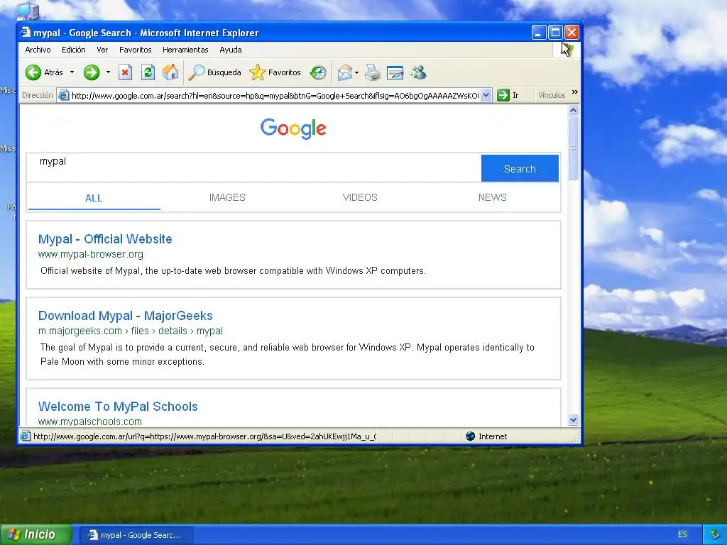727x545 pixels.
Task: Click the www.mypal-browser.org URL text
Action: coord(91,255)
